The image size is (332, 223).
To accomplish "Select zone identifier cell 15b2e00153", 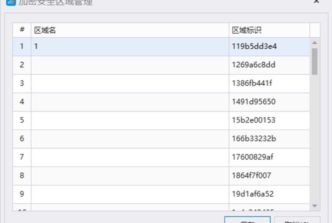I will point(269,120).
